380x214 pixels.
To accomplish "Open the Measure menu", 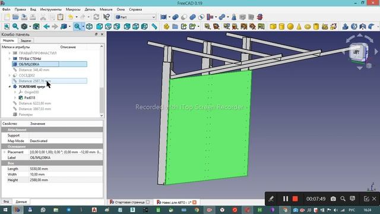I will click(106, 10).
